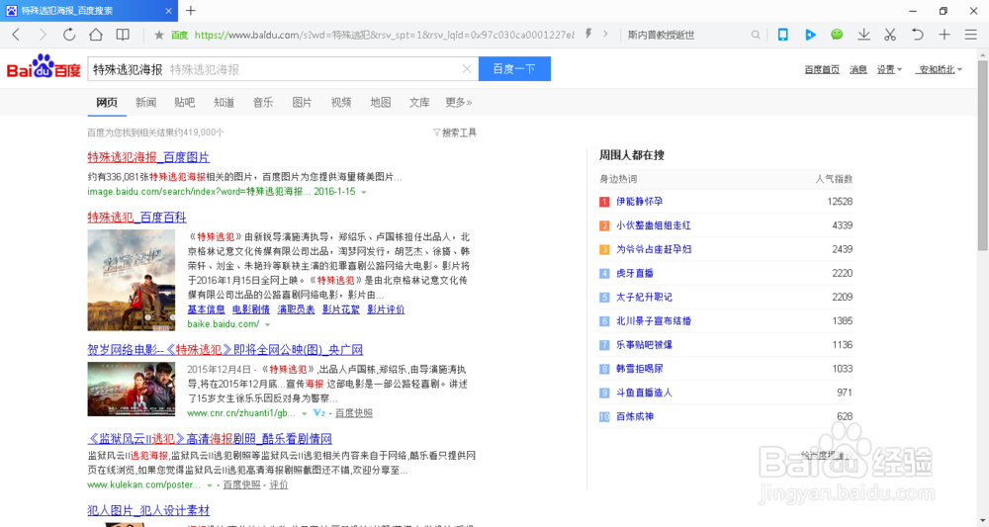This screenshot has width=989, height=527.
Task: Bookmark the page with the star icon
Action: coord(159,35)
